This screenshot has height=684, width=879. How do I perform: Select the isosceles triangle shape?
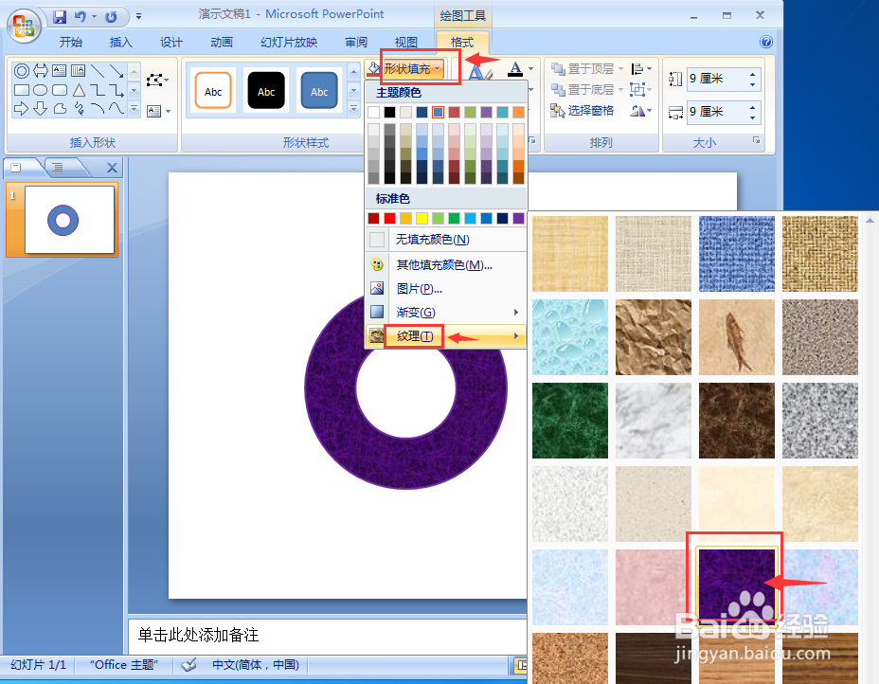click(x=79, y=90)
